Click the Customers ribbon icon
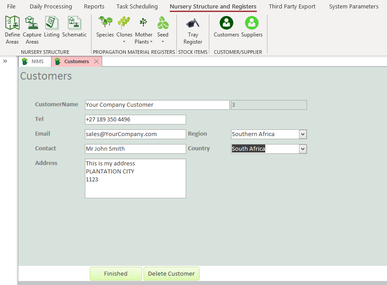387x285 pixels. click(226, 27)
